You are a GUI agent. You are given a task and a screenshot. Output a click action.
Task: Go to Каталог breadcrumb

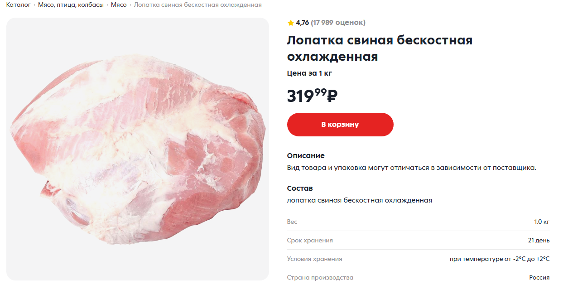pyautogui.click(x=18, y=5)
